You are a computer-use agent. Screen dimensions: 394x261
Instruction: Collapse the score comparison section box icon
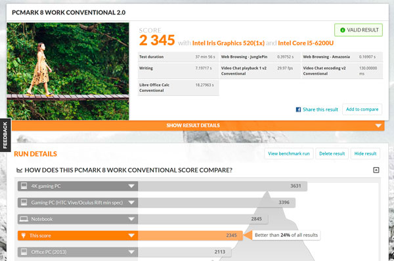click(376, 170)
